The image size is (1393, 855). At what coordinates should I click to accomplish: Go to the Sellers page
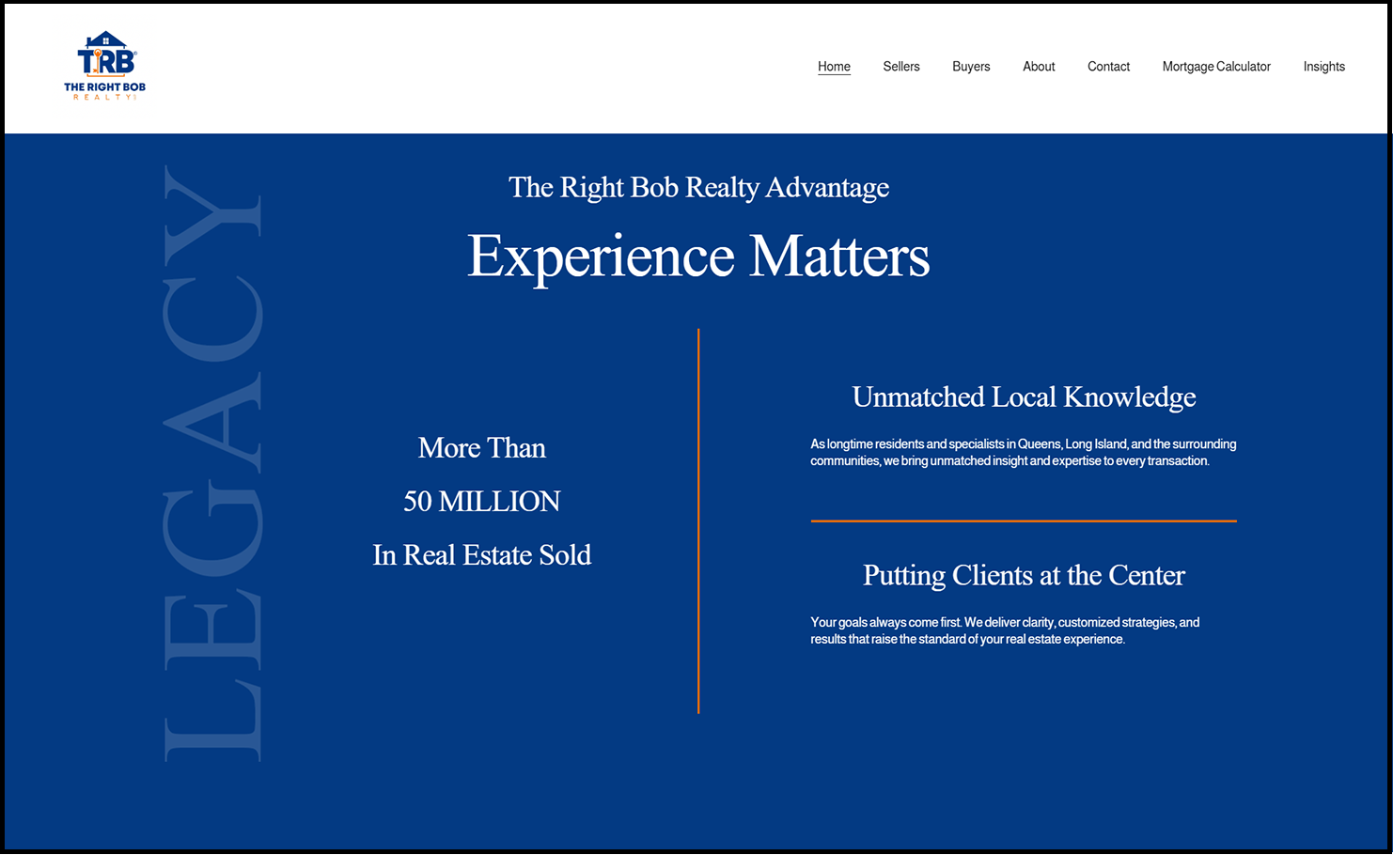tap(900, 67)
